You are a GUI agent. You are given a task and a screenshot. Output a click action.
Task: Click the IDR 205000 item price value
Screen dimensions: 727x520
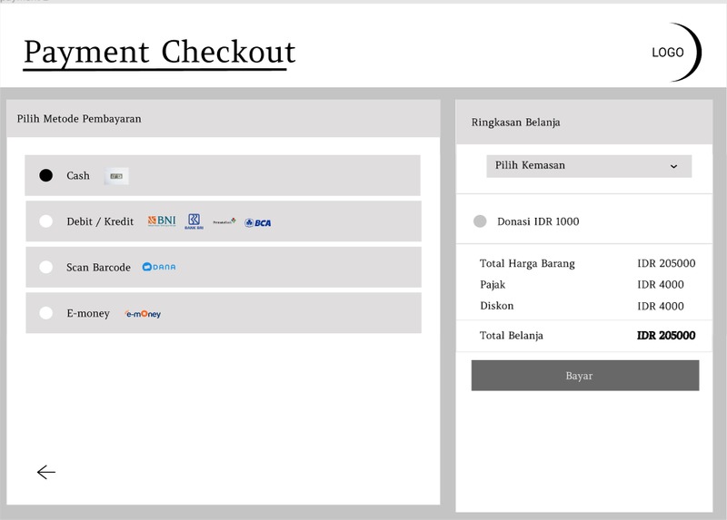pyautogui.click(x=666, y=263)
